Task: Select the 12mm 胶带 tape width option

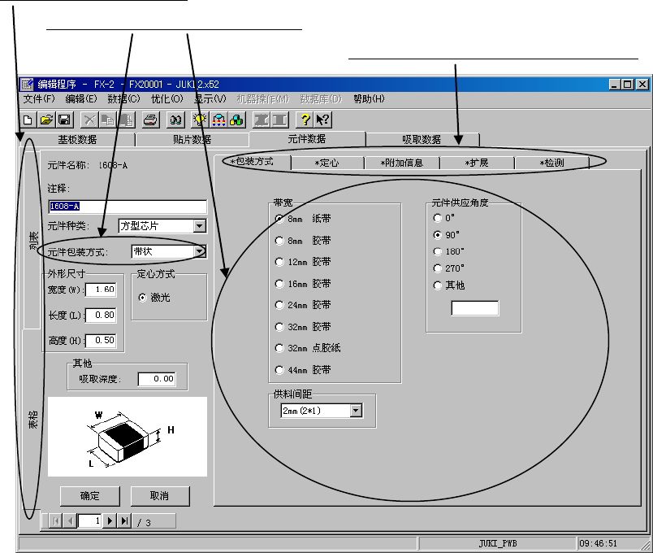Action: point(280,262)
